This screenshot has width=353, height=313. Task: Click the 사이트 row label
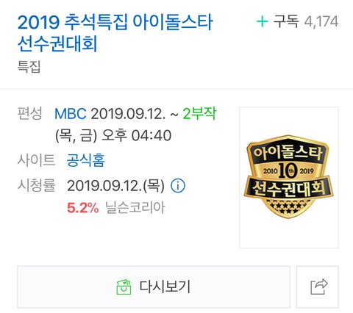coord(36,159)
